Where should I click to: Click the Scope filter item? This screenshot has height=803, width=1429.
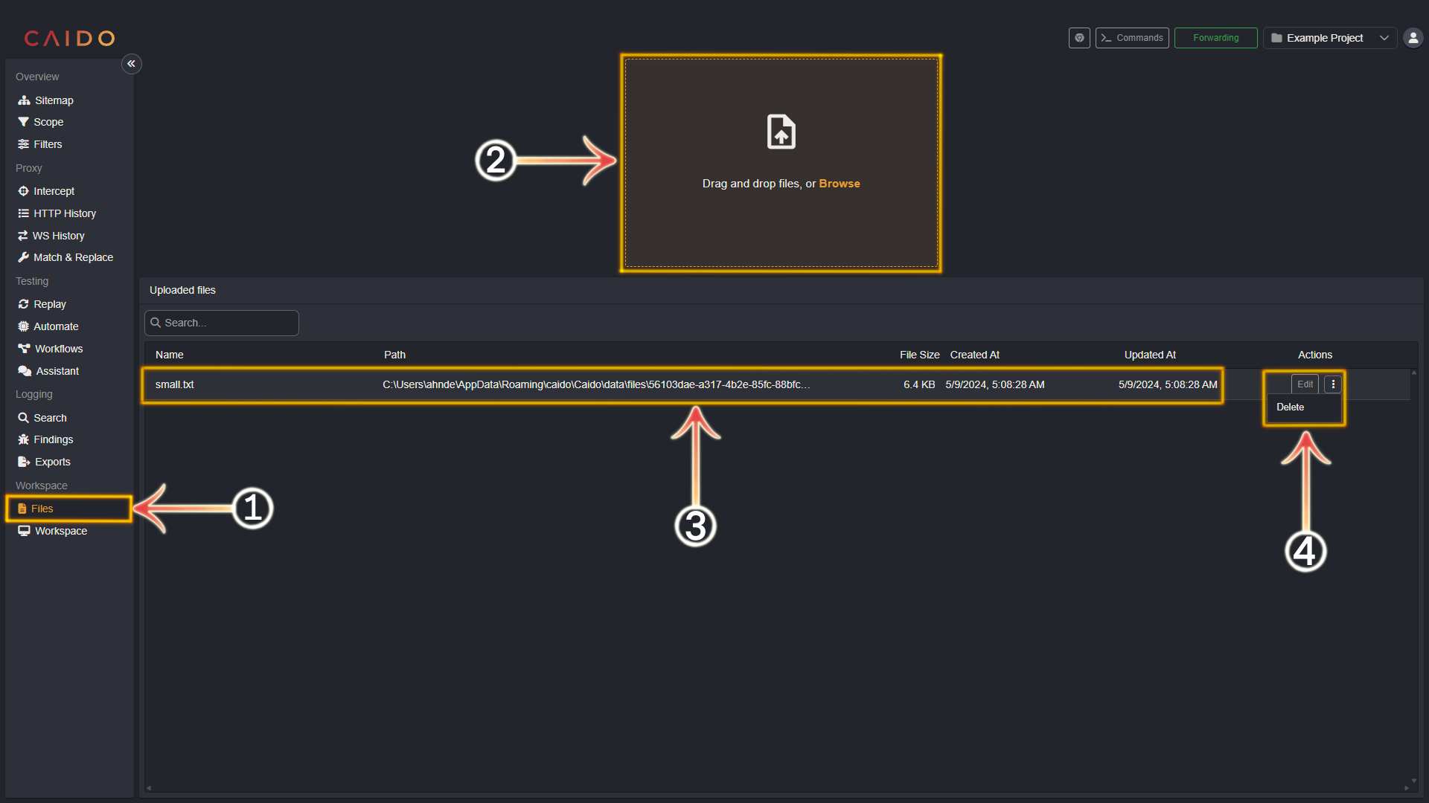[48, 122]
